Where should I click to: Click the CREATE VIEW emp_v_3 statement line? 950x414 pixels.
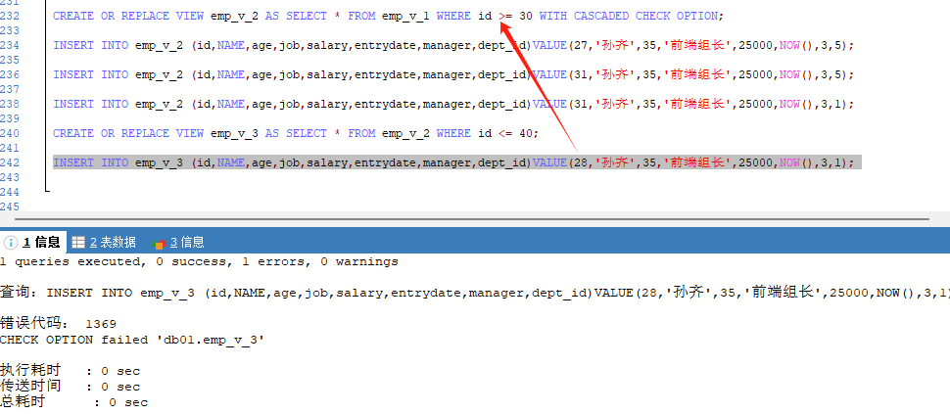point(296,133)
